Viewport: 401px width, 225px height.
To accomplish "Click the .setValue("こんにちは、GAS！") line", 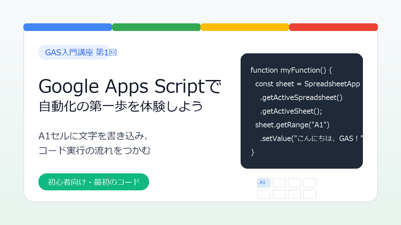I will [314, 138].
